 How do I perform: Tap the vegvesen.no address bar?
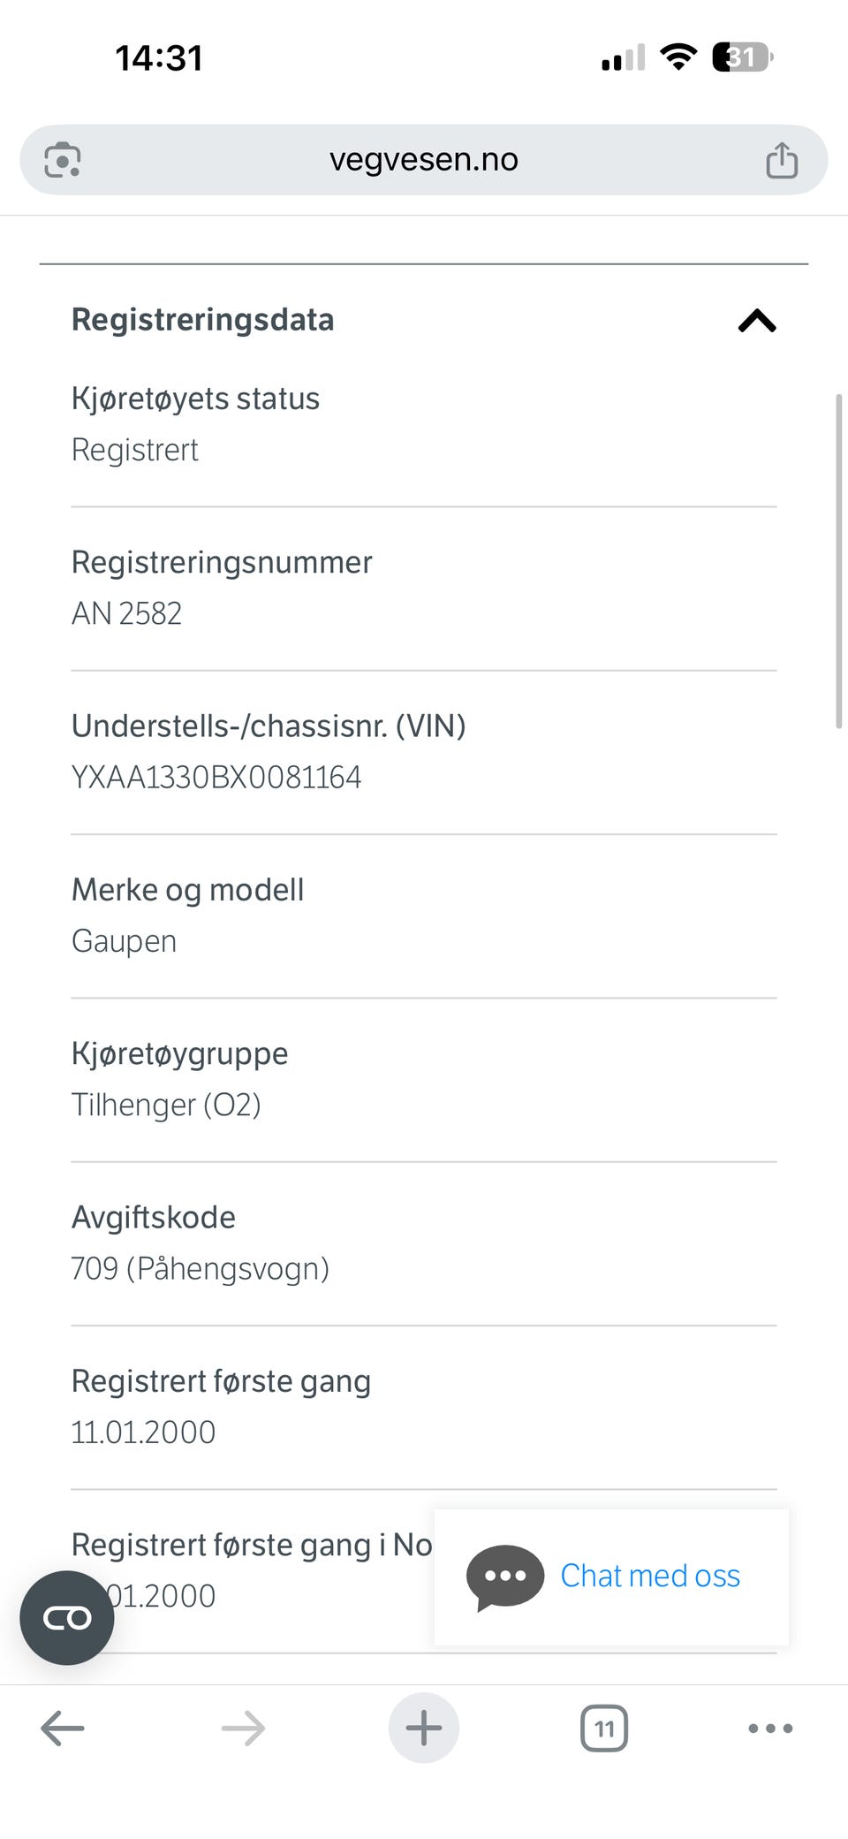coord(424,160)
